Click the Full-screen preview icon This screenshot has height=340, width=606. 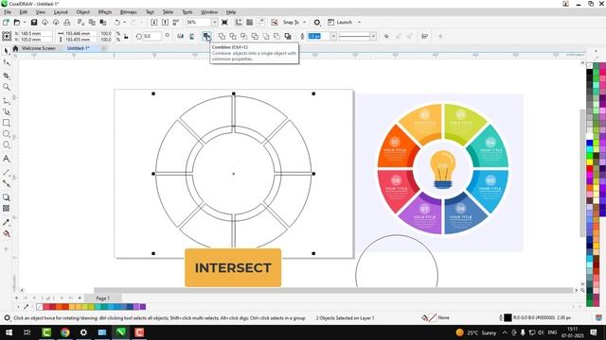coord(224,23)
